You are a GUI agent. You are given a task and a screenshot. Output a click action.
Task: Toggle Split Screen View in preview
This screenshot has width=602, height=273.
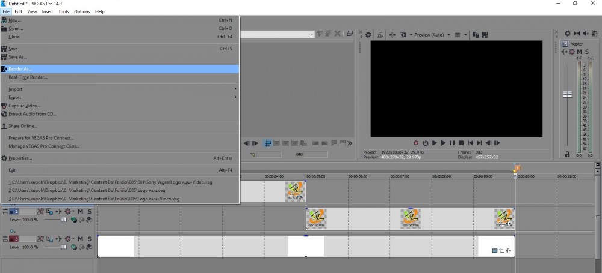click(x=403, y=35)
